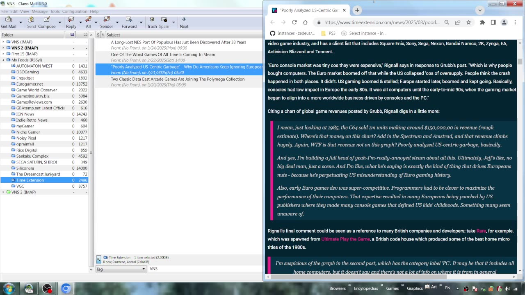The image size is (525, 295).
Task: Click the S status column header
Action: click(98, 35)
